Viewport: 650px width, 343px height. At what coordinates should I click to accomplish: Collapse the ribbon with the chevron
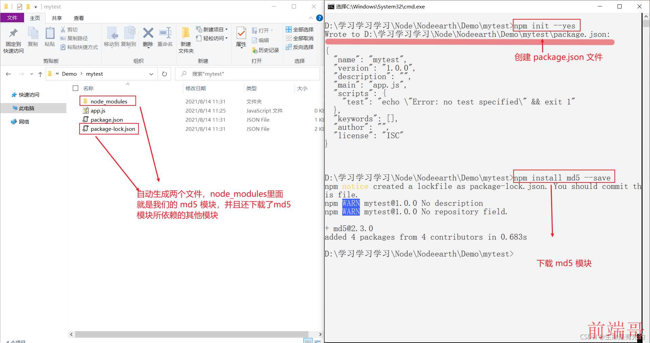[311, 18]
